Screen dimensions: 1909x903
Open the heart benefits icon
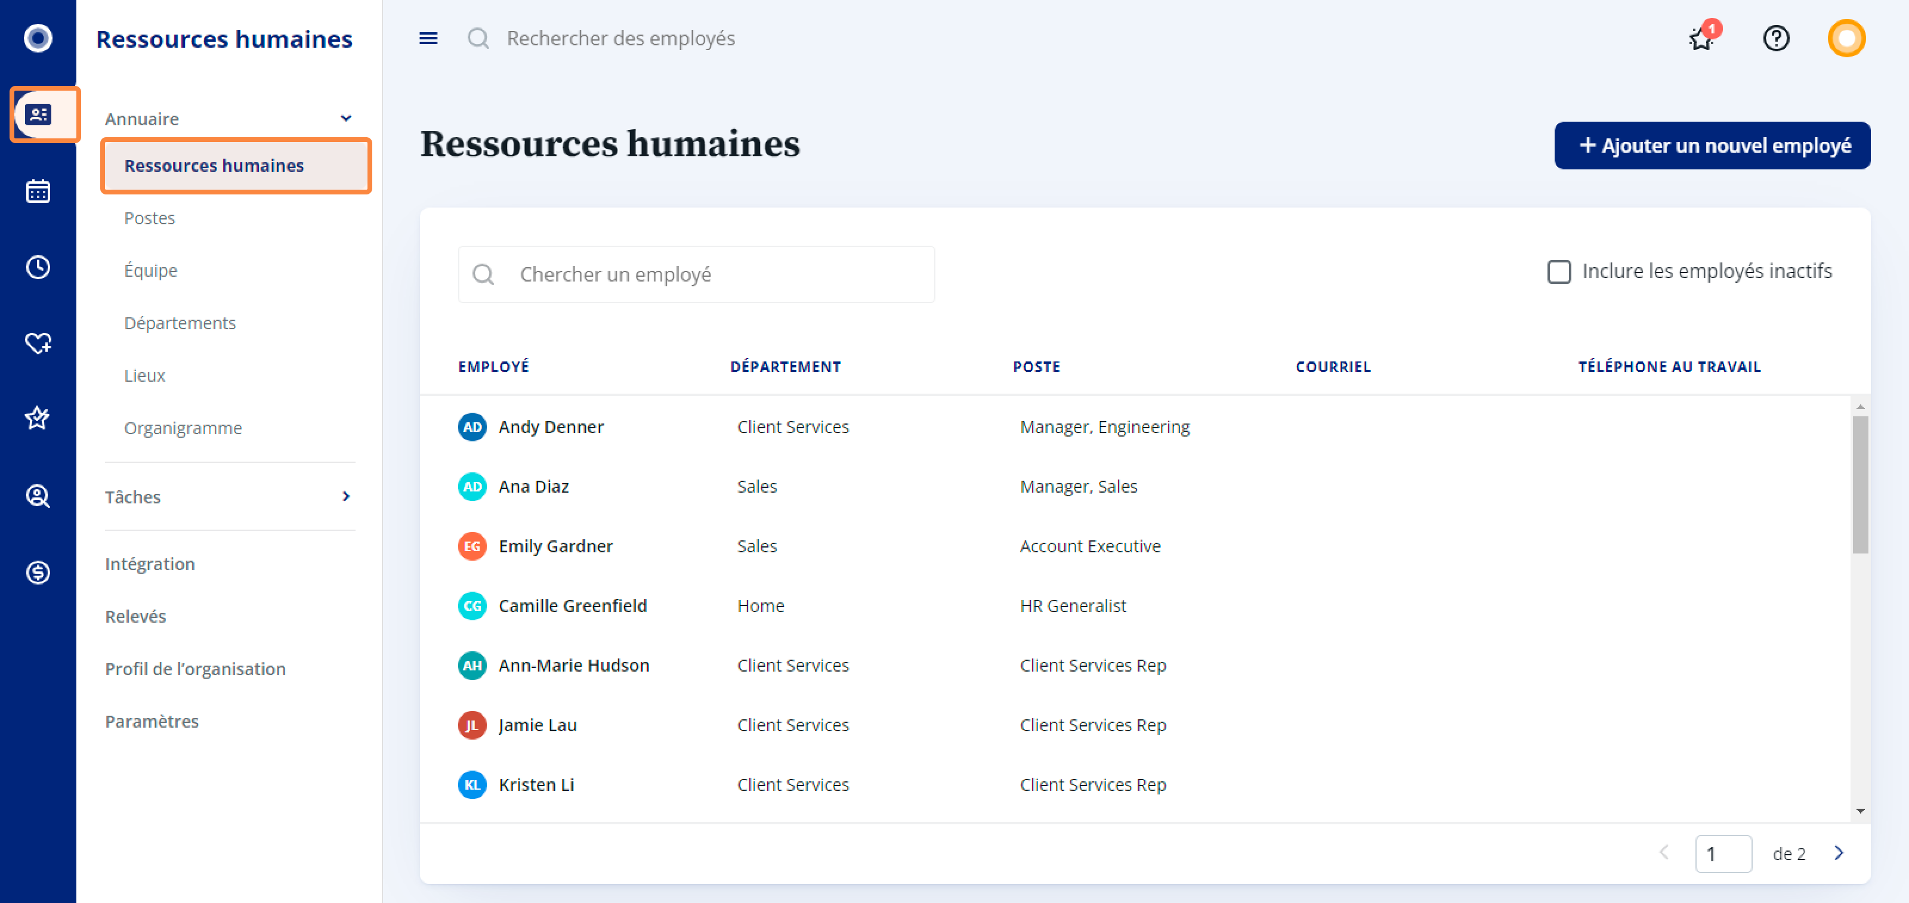pyautogui.click(x=38, y=343)
